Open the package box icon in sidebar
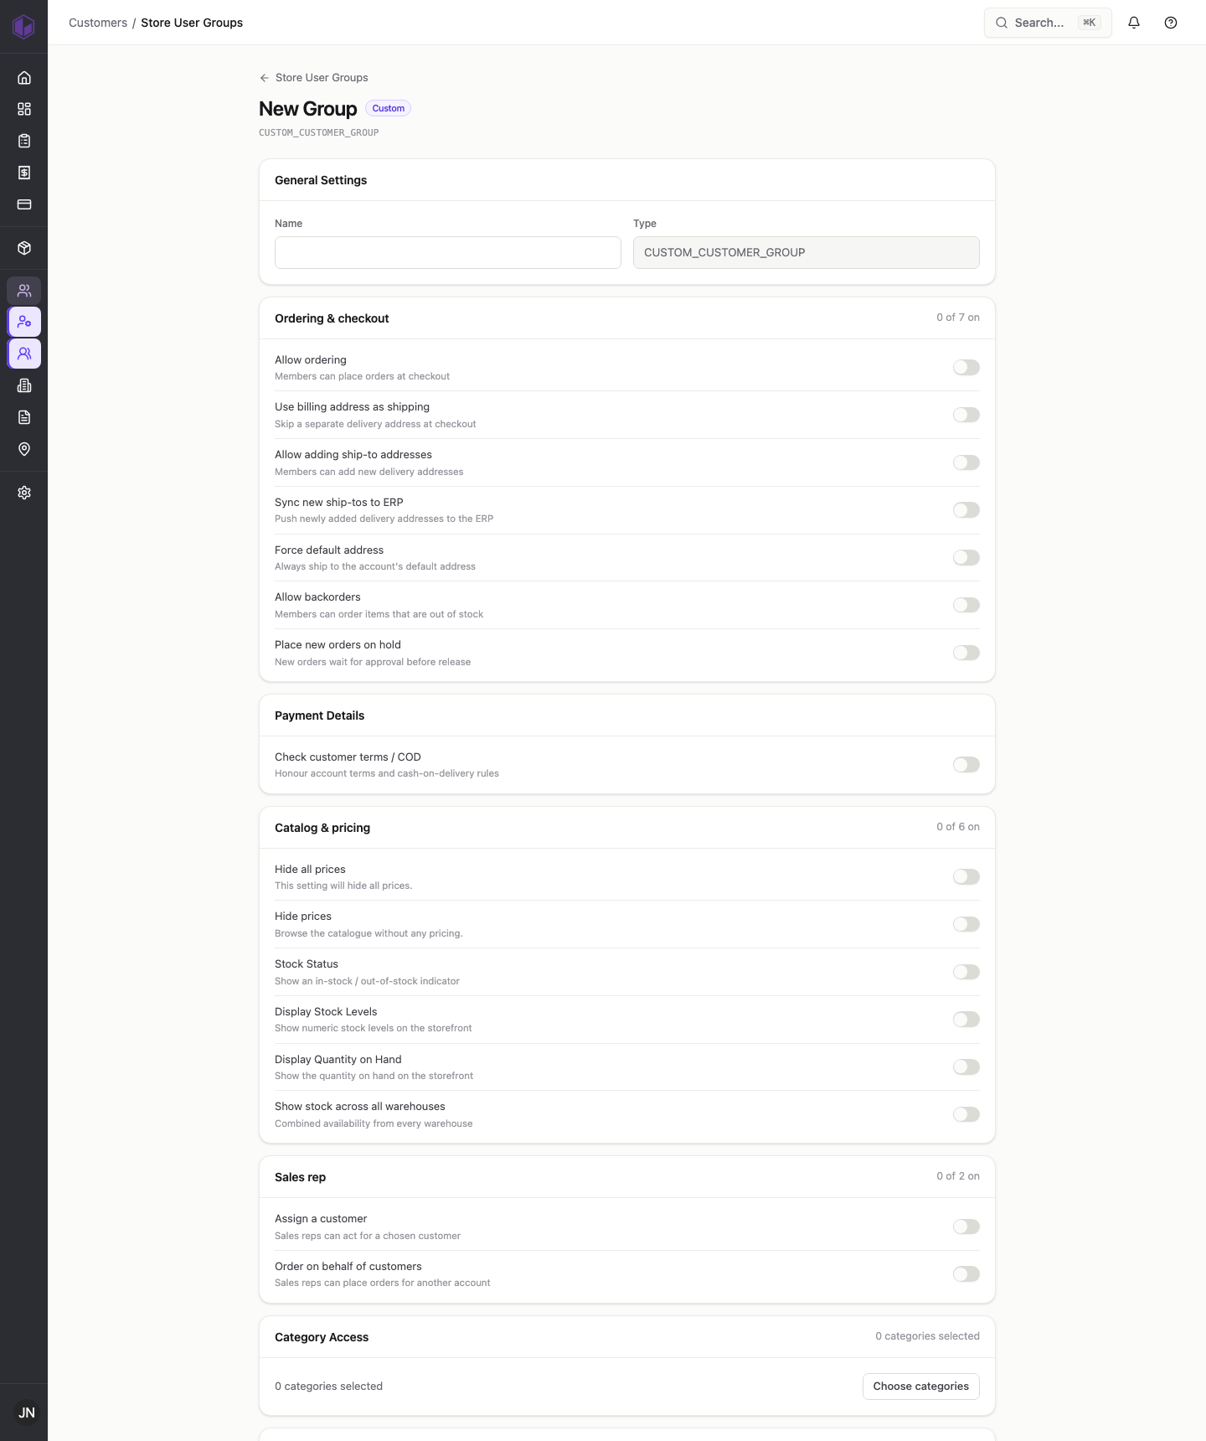Screen dimensions: 1206x1441 24,248
